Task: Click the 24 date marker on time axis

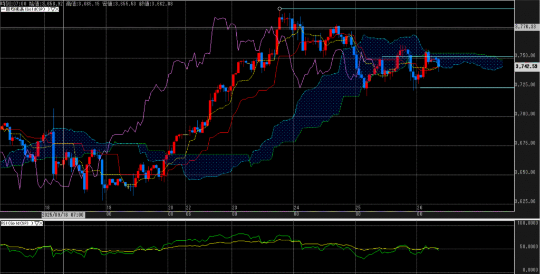Action: click(x=296, y=208)
